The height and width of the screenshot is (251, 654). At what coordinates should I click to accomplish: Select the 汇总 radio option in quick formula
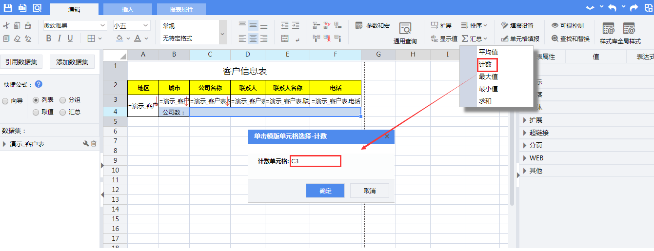tap(63, 113)
